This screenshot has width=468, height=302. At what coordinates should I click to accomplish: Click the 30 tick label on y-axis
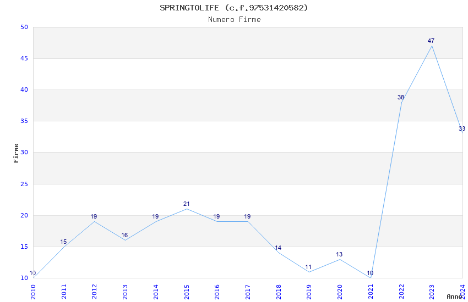24,153
